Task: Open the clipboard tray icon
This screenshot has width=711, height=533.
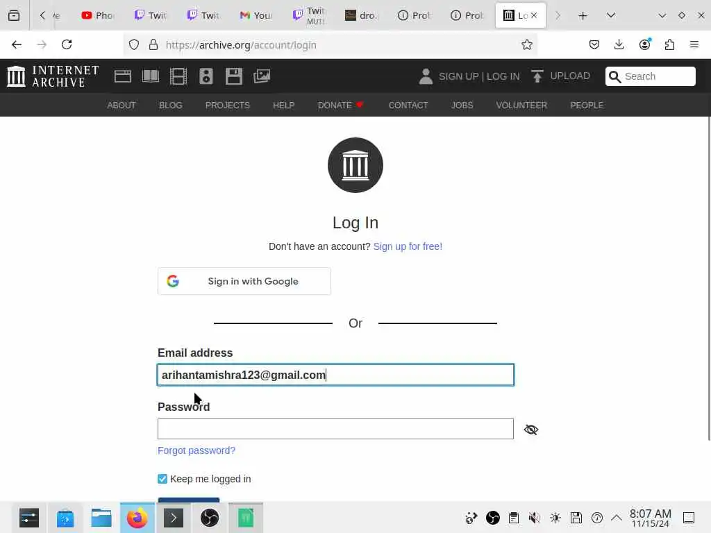Action: [514, 518]
